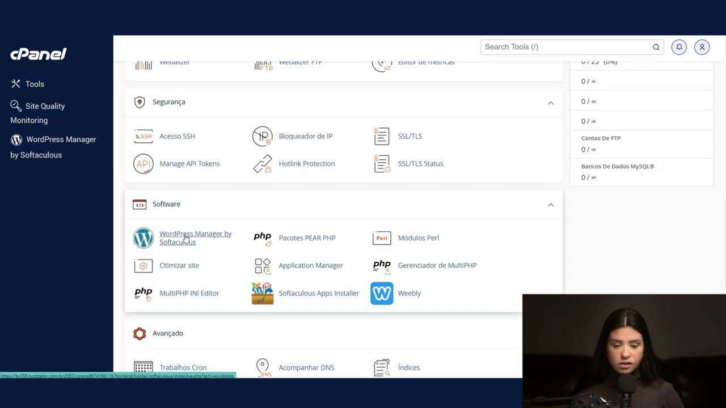Open the Índices link
726x408 pixels.
click(x=409, y=368)
